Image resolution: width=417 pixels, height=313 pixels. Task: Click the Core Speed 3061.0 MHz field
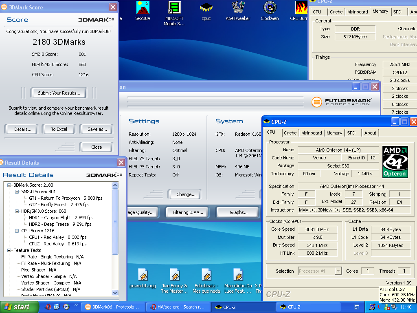coord(317,229)
